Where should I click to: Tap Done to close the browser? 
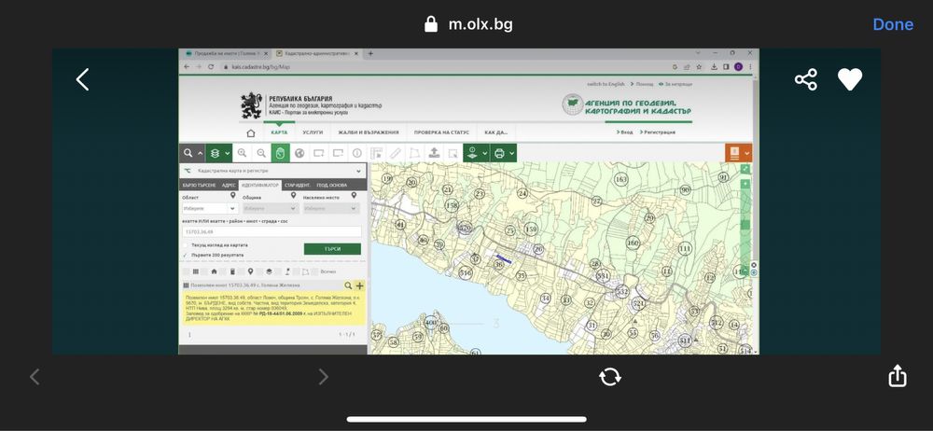pyautogui.click(x=893, y=24)
